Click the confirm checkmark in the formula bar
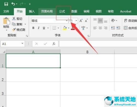 45,44
